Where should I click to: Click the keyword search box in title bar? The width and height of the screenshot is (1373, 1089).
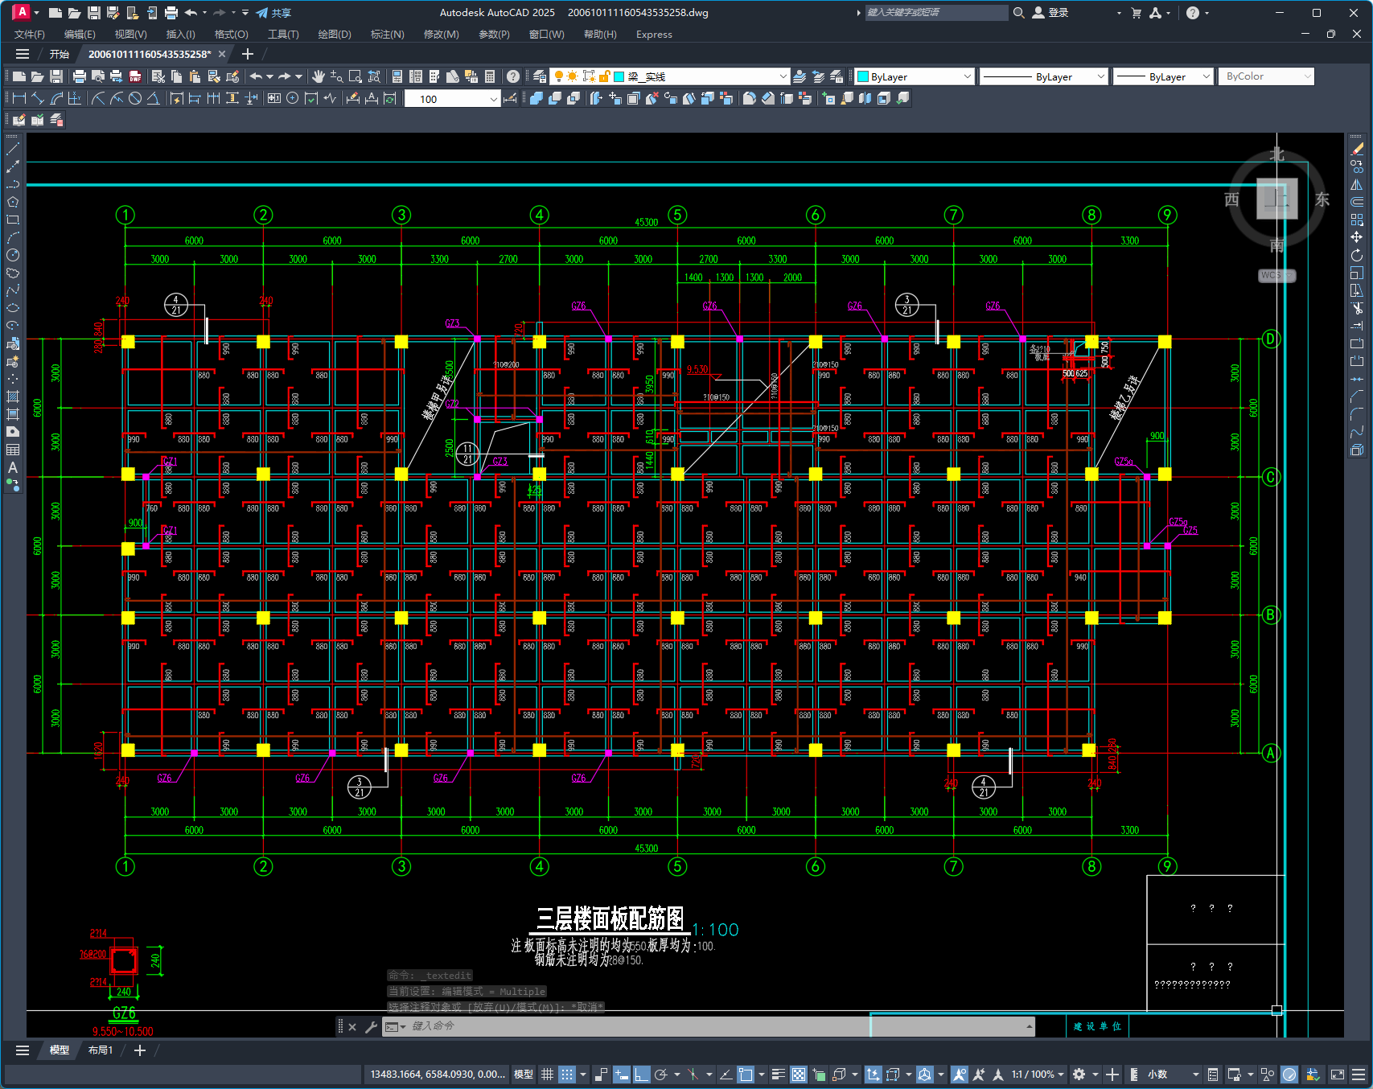coord(936,13)
